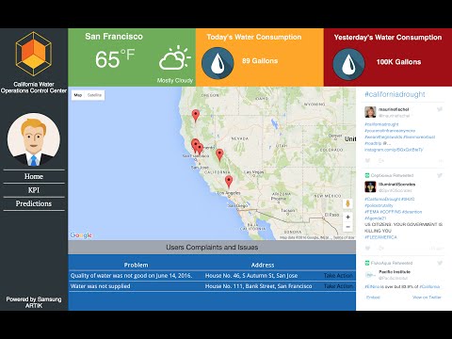Click Twitter bird on IlluminatiSocrates tweet
Screen dimensions: 452x339
(x=440, y=175)
